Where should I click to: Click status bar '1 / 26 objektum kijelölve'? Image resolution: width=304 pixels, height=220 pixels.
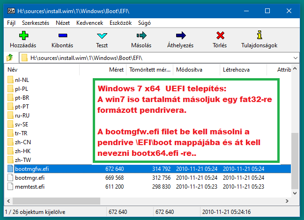tap(35, 212)
